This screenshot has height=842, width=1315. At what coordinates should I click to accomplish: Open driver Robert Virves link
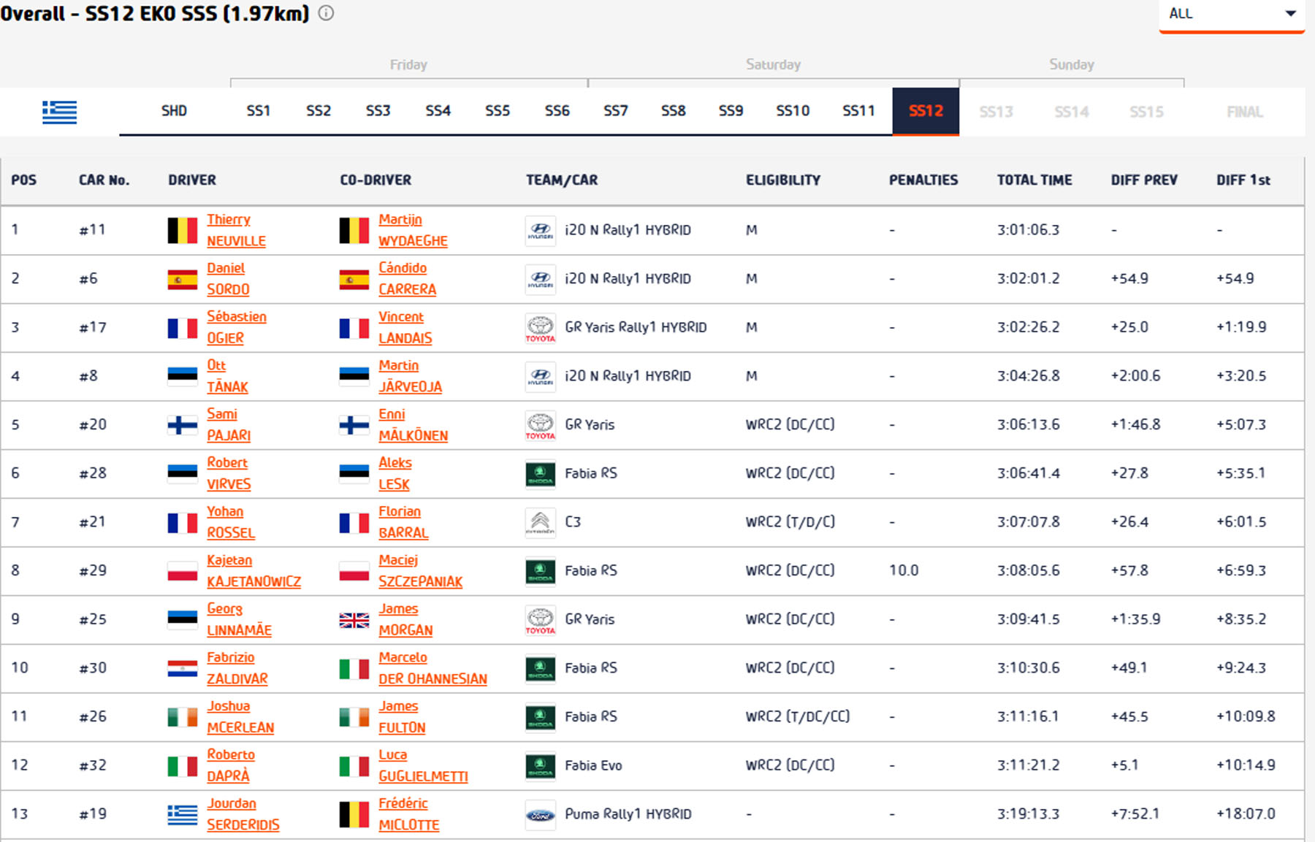(x=229, y=473)
